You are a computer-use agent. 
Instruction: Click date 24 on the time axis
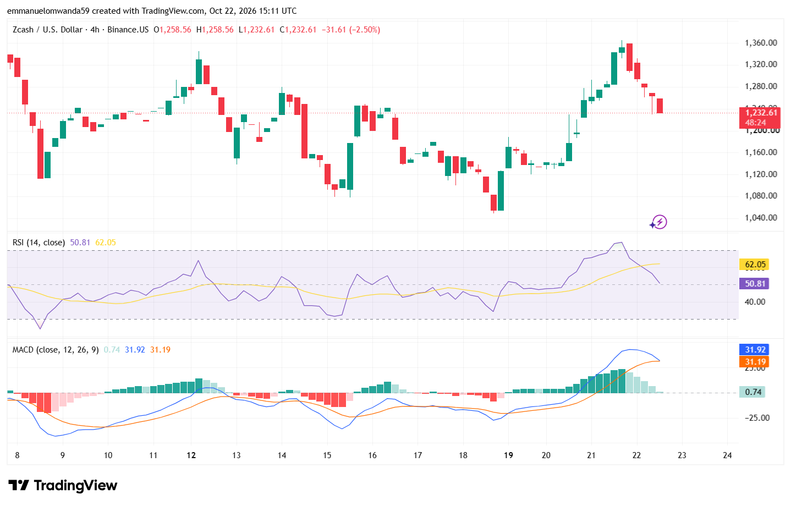click(x=727, y=455)
